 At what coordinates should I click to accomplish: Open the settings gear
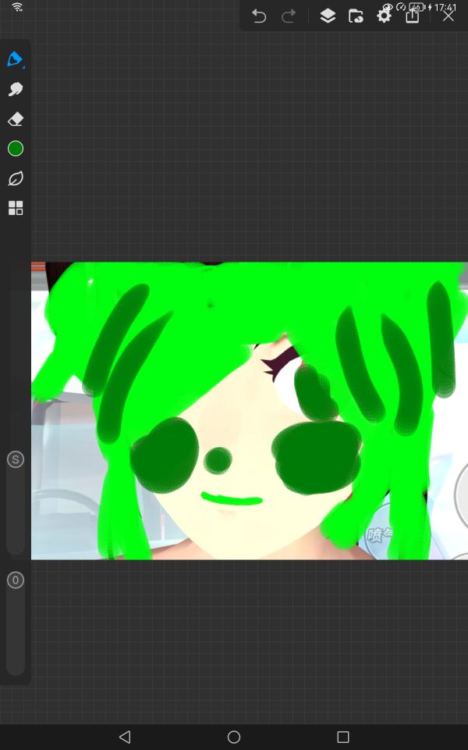384,16
